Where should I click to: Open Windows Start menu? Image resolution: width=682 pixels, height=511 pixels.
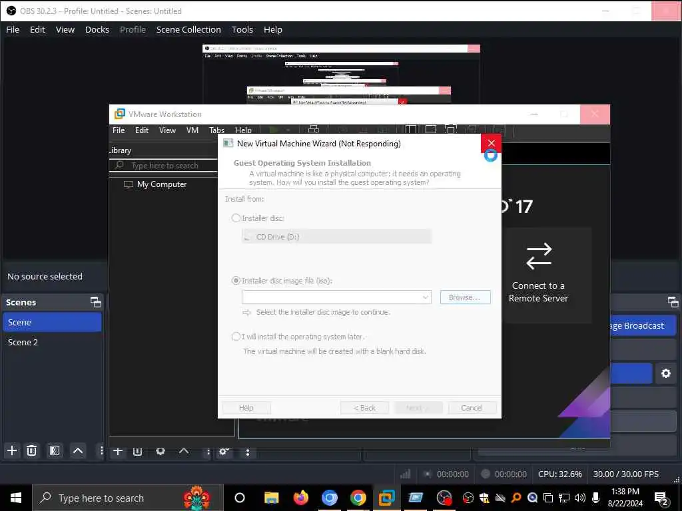pos(16,498)
